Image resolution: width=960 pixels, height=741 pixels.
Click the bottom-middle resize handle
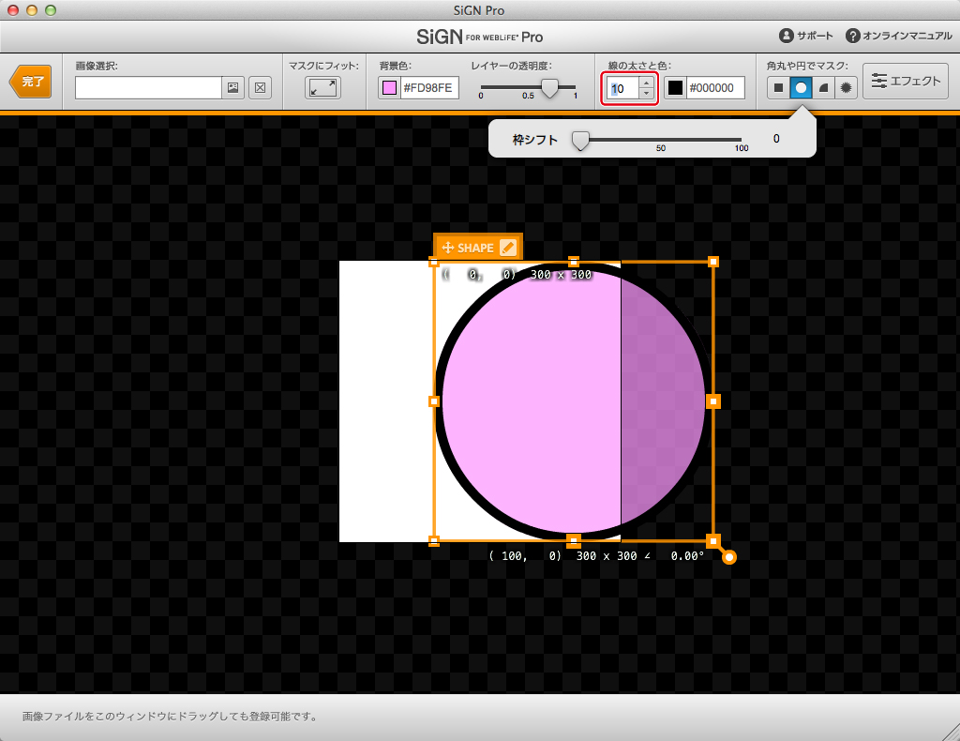click(573, 541)
